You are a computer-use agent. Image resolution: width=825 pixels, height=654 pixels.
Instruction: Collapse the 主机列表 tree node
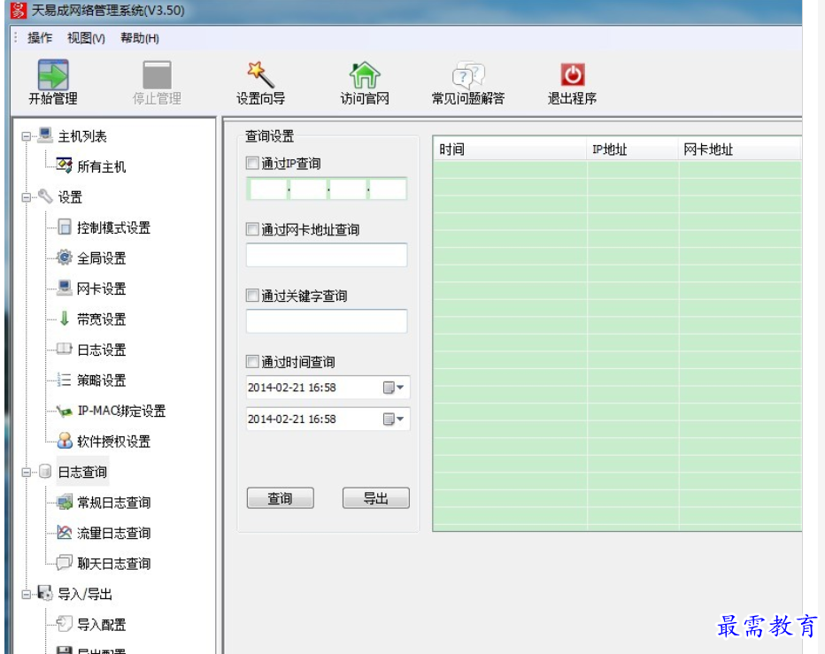pyautogui.click(x=27, y=137)
